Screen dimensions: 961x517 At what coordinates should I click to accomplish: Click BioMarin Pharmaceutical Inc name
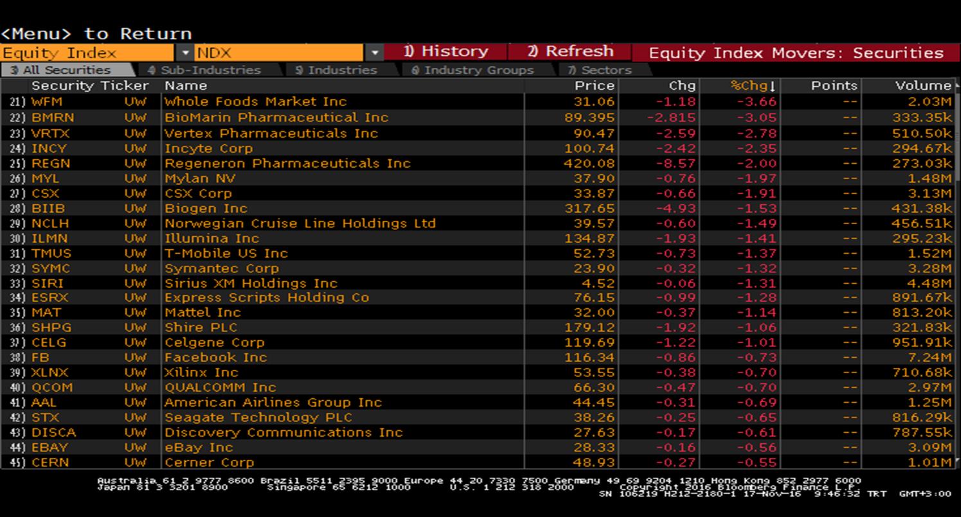point(276,118)
